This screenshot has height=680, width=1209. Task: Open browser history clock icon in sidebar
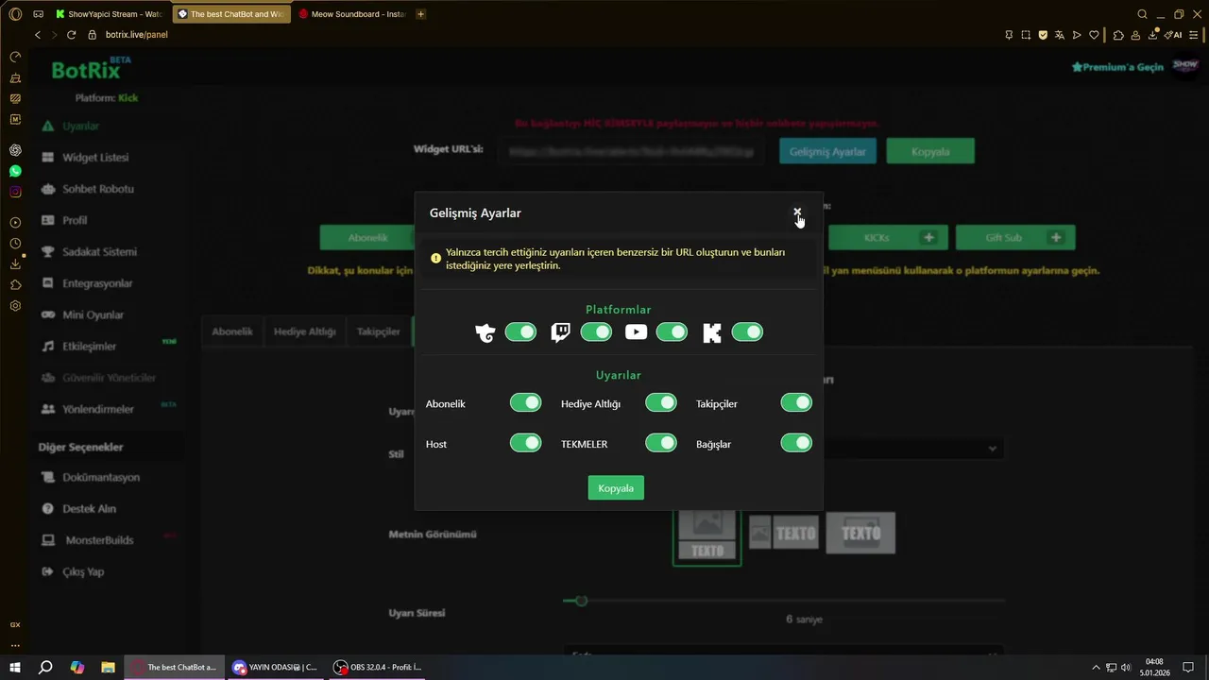coord(15,244)
